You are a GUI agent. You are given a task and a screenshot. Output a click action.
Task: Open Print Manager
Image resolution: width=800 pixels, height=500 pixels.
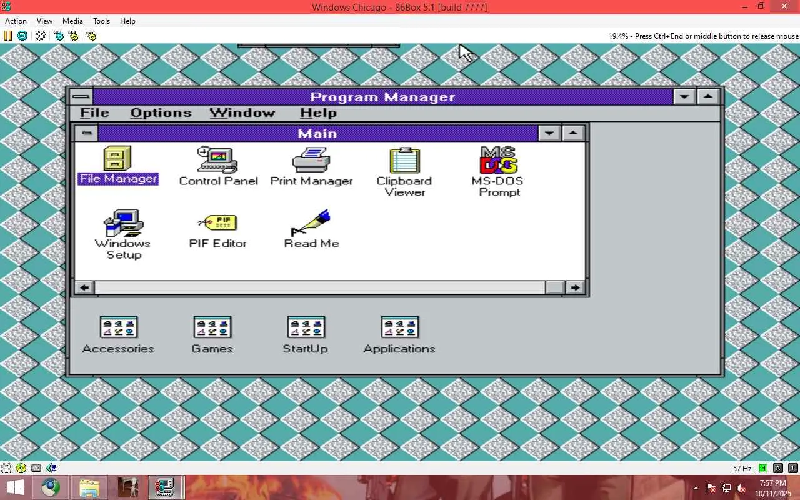(x=311, y=166)
